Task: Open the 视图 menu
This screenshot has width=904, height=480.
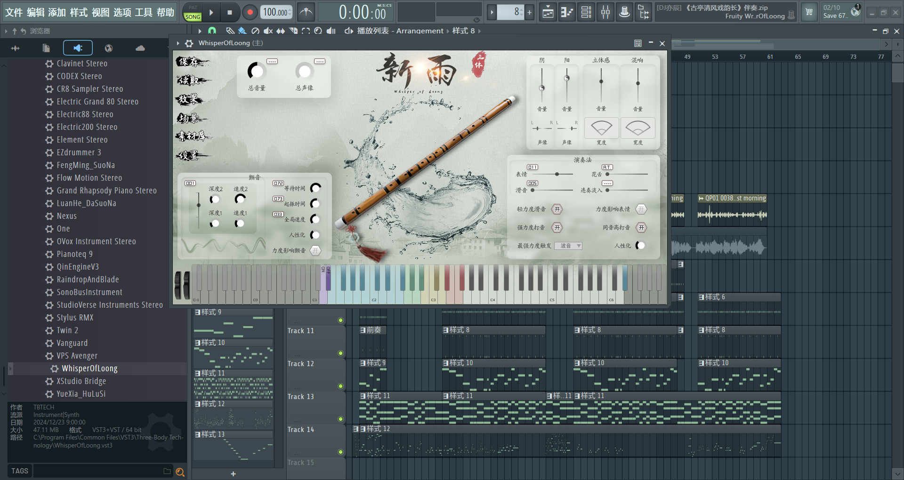Action: point(100,12)
